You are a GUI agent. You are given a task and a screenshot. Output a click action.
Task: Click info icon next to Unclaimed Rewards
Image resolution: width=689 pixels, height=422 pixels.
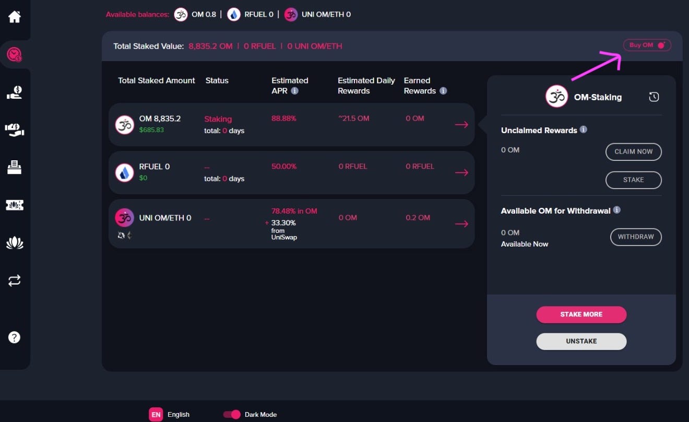pyautogui.click(x=584, y=130)
